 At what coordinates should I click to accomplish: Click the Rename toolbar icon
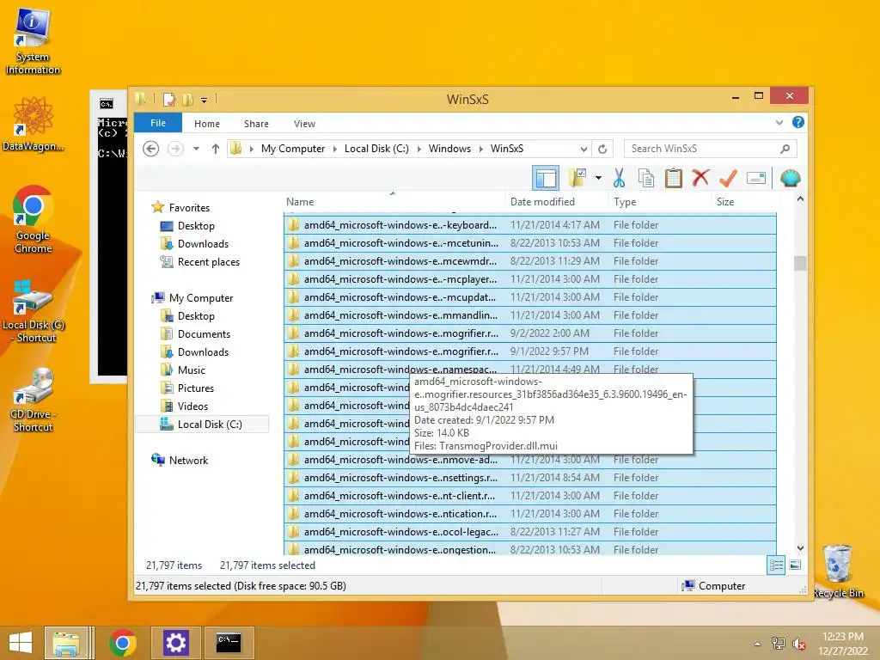756,179
